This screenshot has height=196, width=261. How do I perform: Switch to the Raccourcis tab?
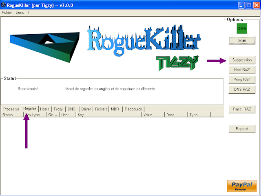click(x=134, y=109)
